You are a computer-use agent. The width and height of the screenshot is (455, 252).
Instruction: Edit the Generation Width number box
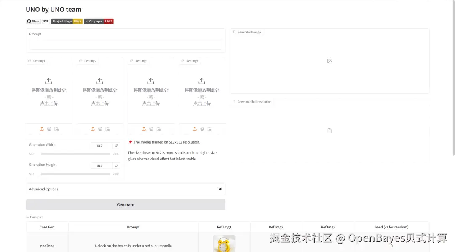pos(102,146)
